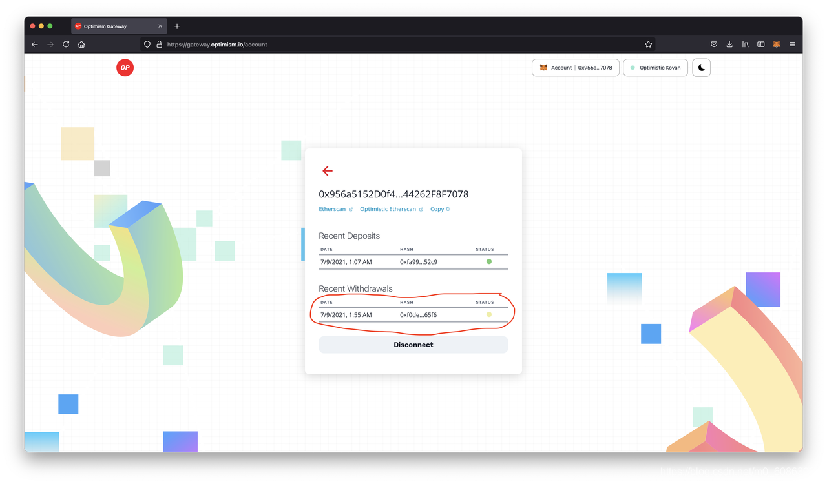The width and height of the screenshot is (827, 484).
Task: Click the red window close button
Action: [x=32, y=26]
